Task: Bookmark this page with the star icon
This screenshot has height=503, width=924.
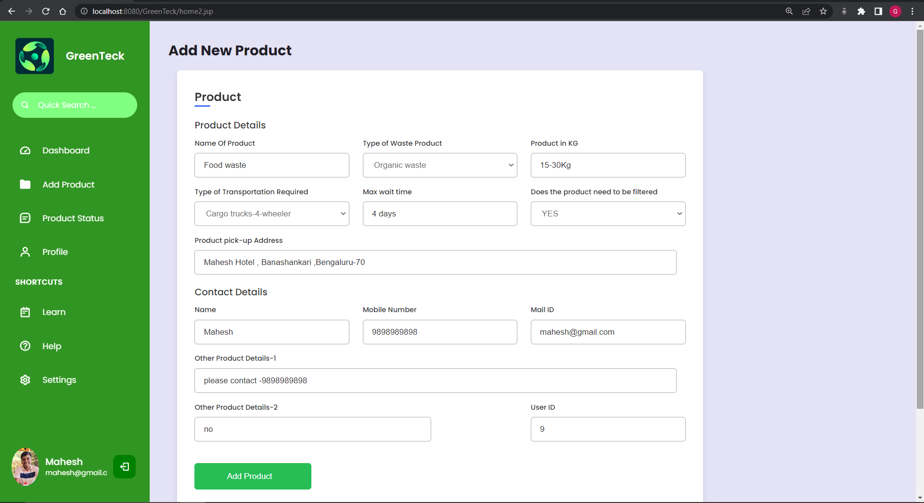Action: click(x=823, y=11)
